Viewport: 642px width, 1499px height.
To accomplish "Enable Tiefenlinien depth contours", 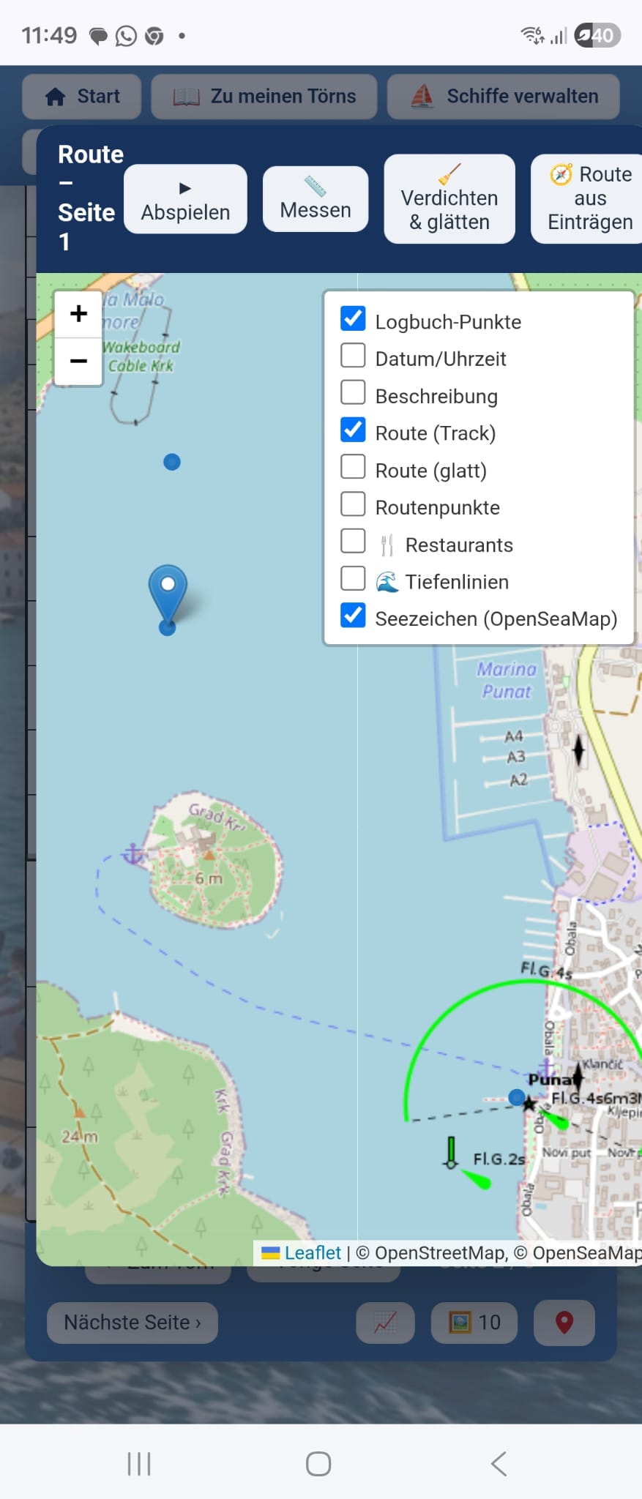I will tap(353, 578).
